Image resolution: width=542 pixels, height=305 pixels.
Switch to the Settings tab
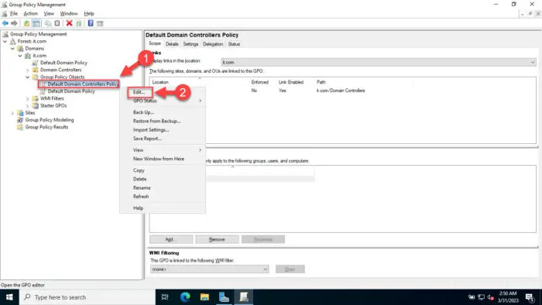pyautogui.click(x=190, y=44)
